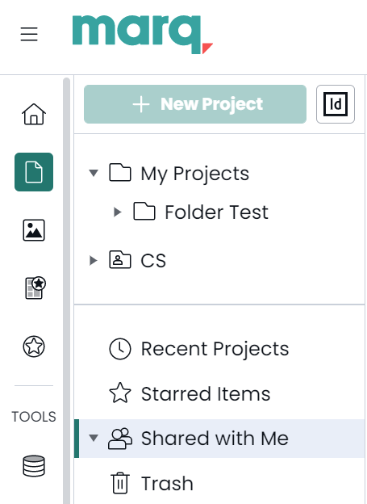Open the Data database icon under Tools
Image resolution: width=367 pixels, height=504 pixels.
pyautogui.click(x=34, y=466)
